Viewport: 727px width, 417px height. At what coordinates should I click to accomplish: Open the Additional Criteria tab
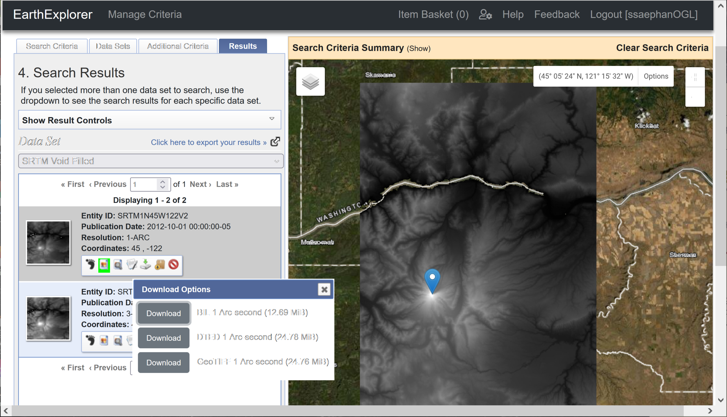(178, 46)
